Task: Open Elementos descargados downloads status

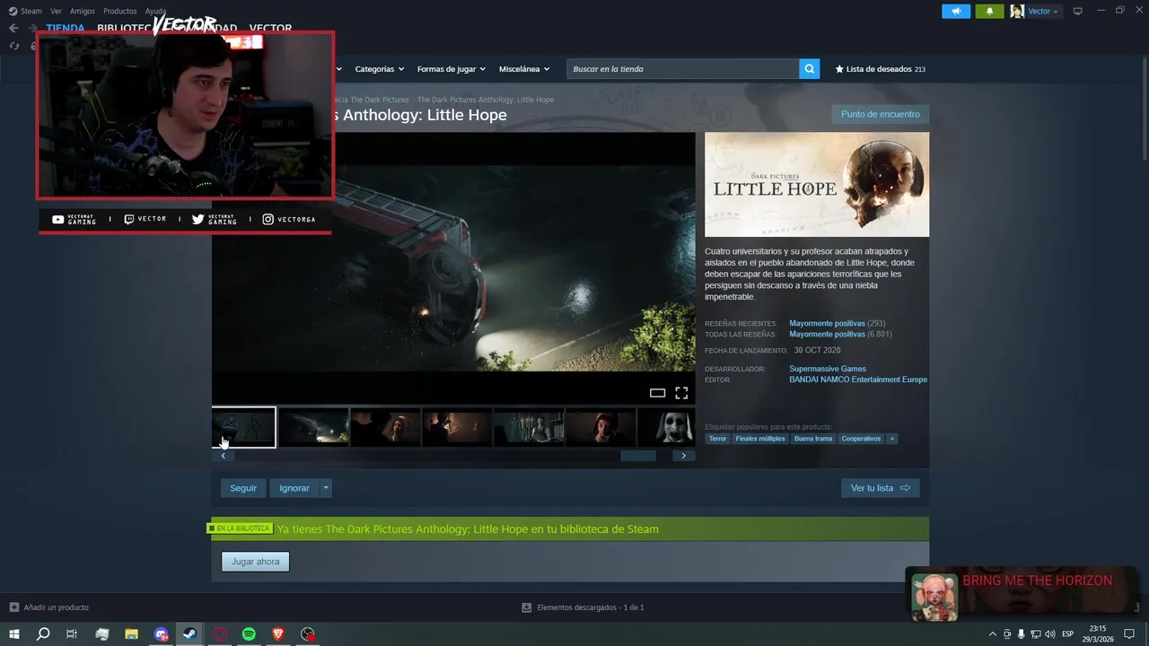Action: [583, 607]
